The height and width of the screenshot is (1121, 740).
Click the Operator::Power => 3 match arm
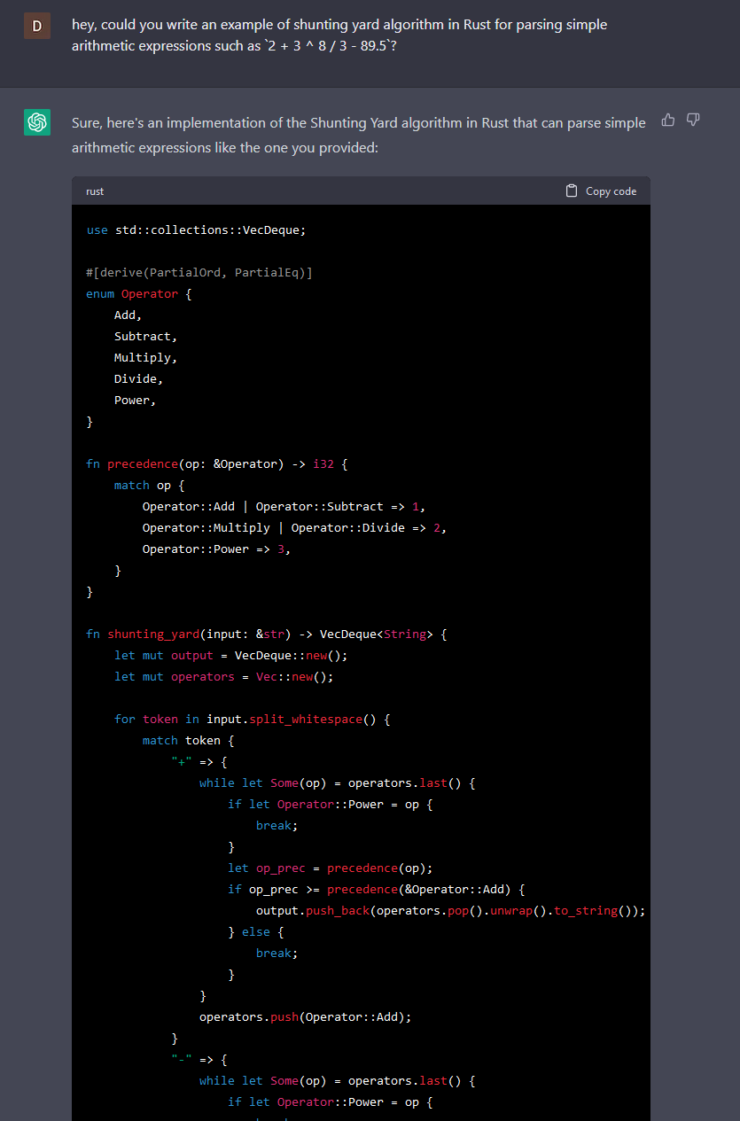tap(216, 549)
